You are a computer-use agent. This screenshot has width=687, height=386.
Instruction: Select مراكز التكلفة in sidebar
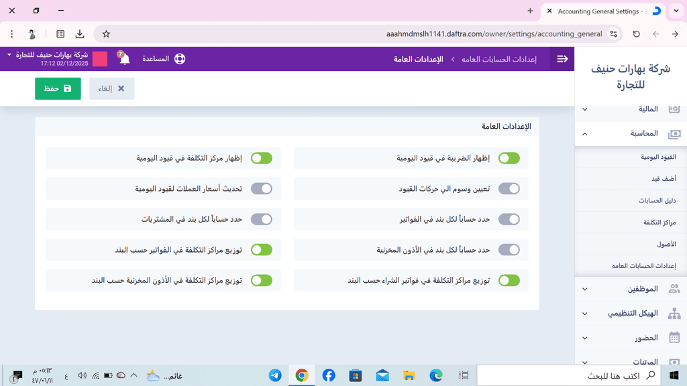tap(662, 222)
